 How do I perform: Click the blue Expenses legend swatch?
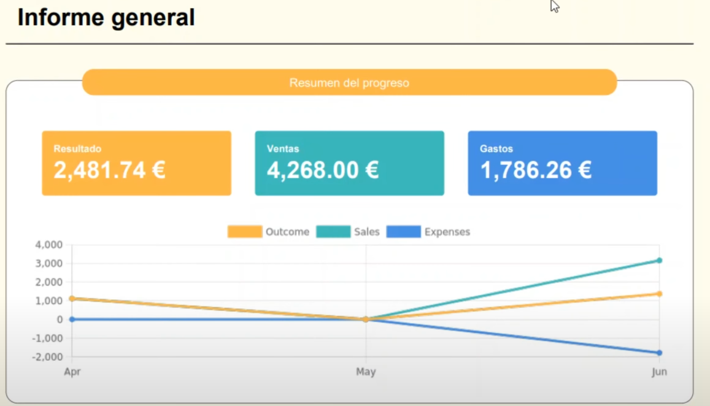click(x=403, y=232)
